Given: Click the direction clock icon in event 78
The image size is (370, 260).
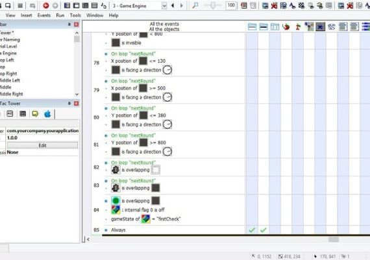Looking at the screenshot, I should point(167,70).
